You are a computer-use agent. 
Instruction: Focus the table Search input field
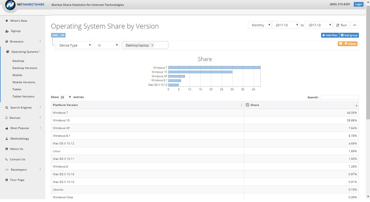[339, 98]
